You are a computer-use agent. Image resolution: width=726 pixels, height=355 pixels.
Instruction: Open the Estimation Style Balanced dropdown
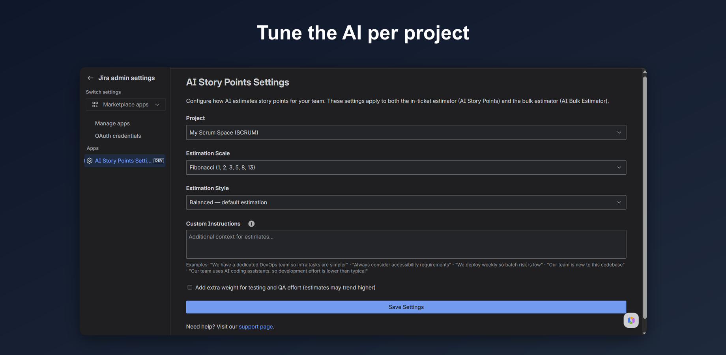click(x=406, y=202)
